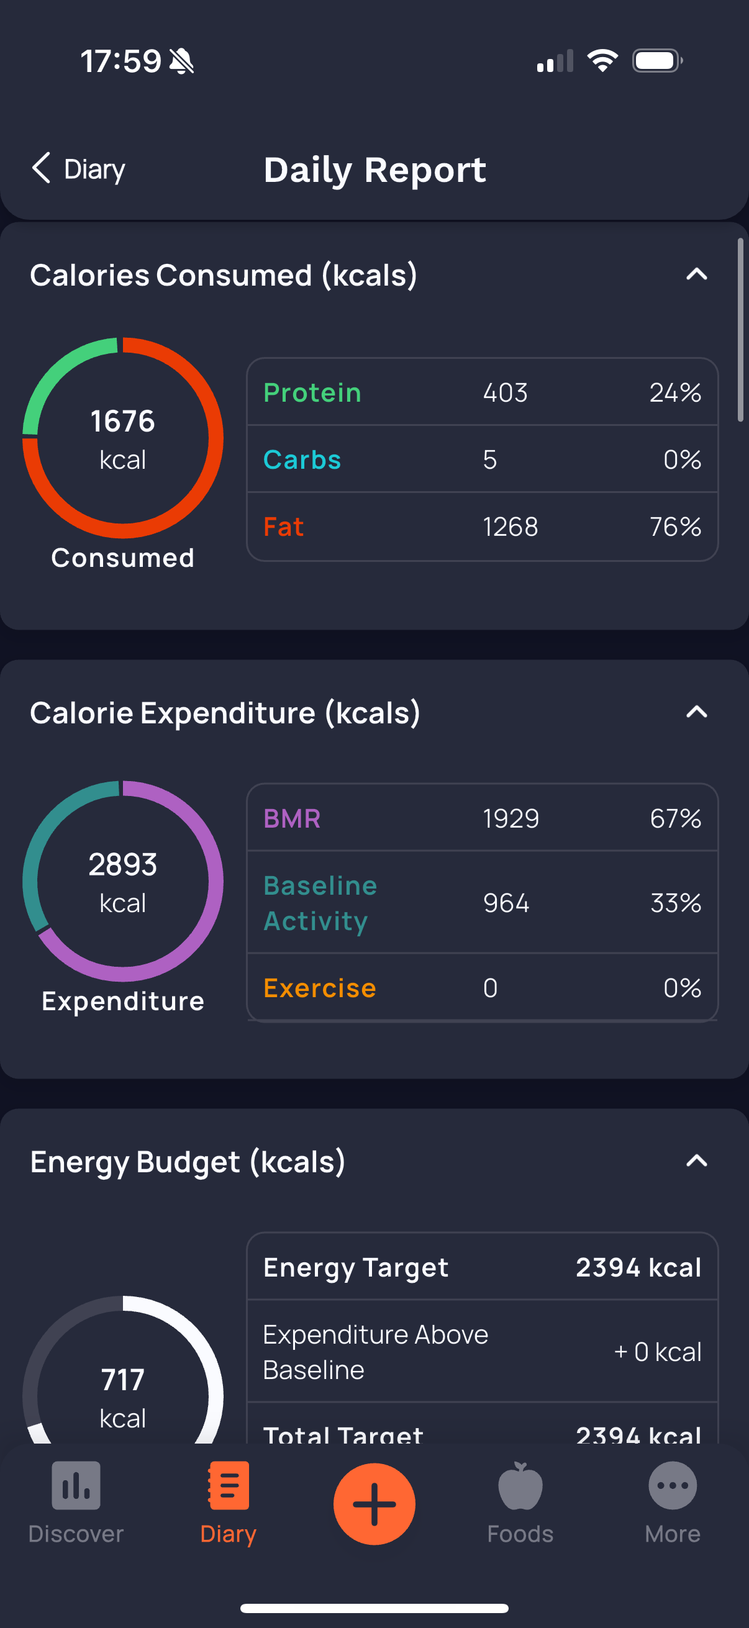
Task: Collapse the Energy Budget section
Action: click(696, 1161)
